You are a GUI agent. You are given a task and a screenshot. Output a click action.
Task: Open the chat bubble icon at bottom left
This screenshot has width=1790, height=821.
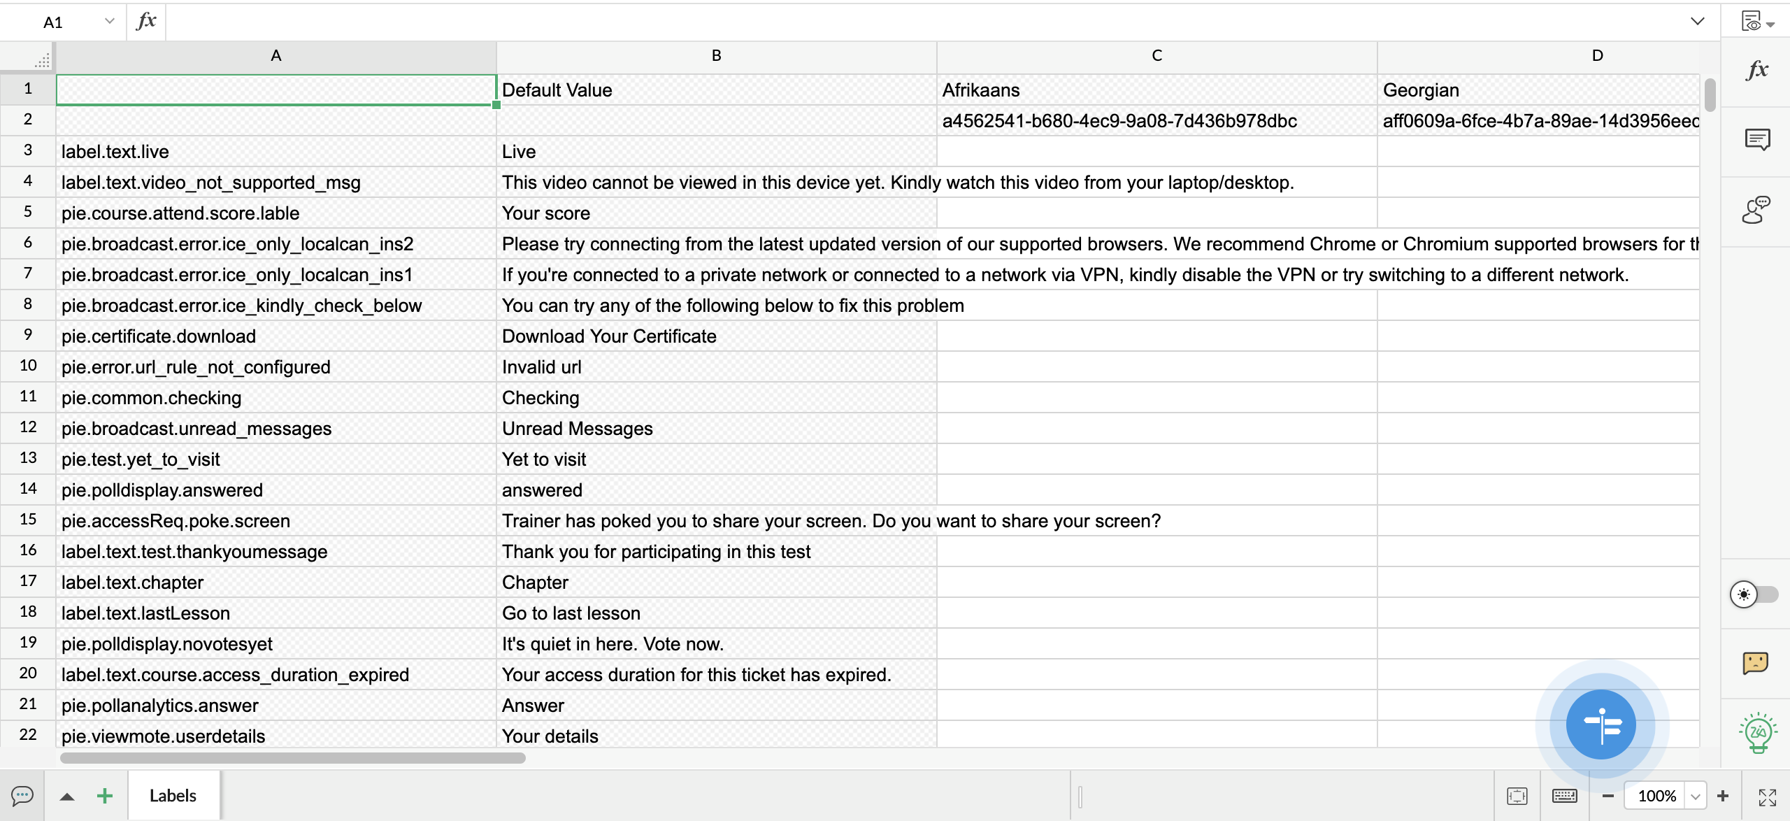click(x=22, y=796)
